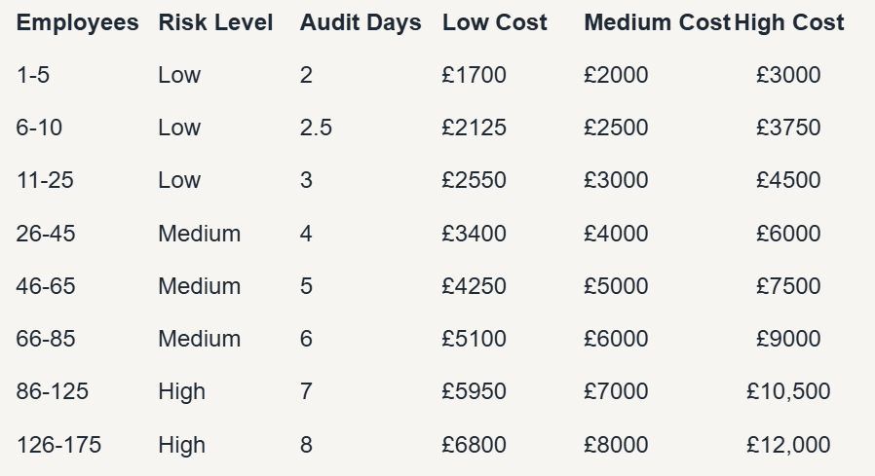Click the £1700 low cost cell
This screenshot has width=875, height=476.
click(x=474, y=75)
